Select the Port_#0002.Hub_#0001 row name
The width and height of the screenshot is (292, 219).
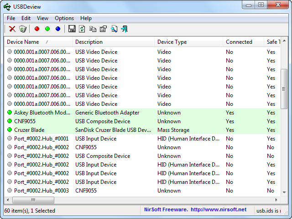tap(42, 139)
